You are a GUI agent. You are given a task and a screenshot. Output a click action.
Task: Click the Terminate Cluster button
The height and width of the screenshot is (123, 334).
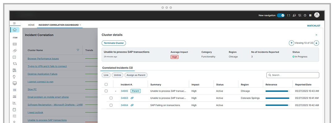114,43
